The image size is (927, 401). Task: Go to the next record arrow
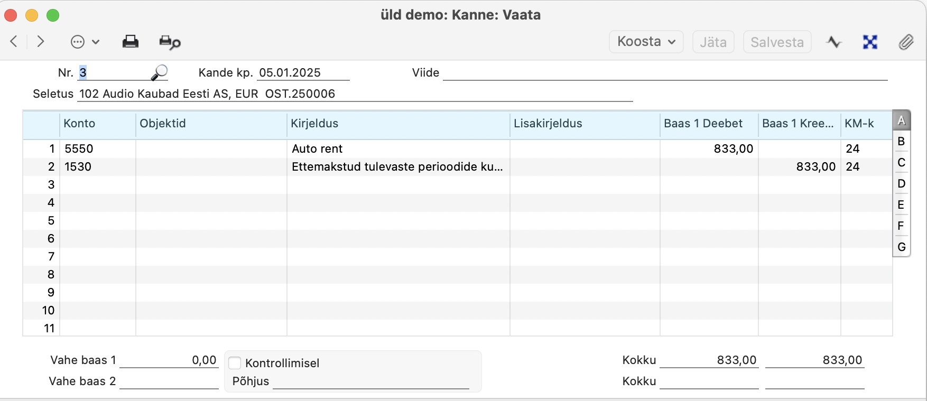click(x=41, y=42)
